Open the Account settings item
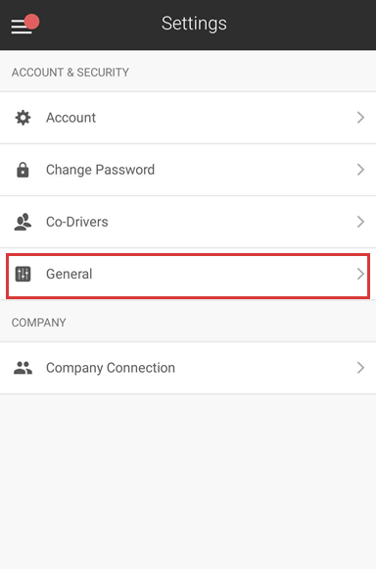The width and height of the screenshot is (377, 569). tap(188, 118)
